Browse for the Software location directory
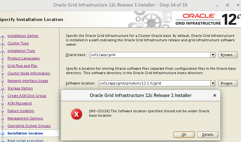This screenshot has width=241, height=142. [x=228, y=83]
